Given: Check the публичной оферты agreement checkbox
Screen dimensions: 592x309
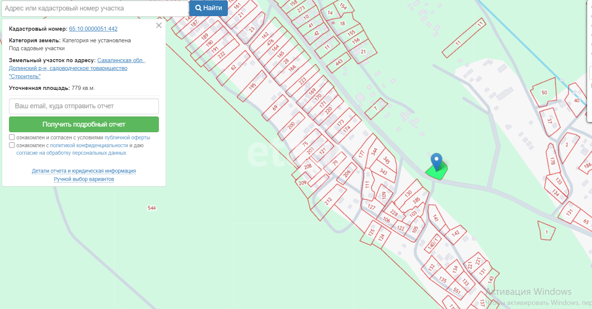Looking at the screenshot, I should (12, 137).
